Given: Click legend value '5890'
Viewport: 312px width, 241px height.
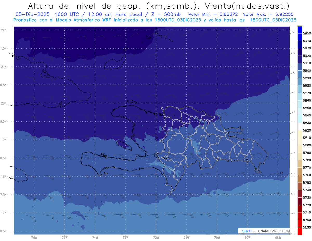Looking at the screenshot, I should [307, 78].
